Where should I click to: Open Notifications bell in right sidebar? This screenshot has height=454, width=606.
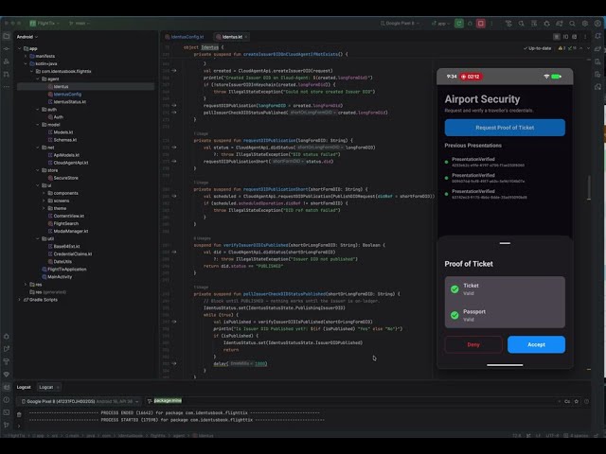(597, 36)
